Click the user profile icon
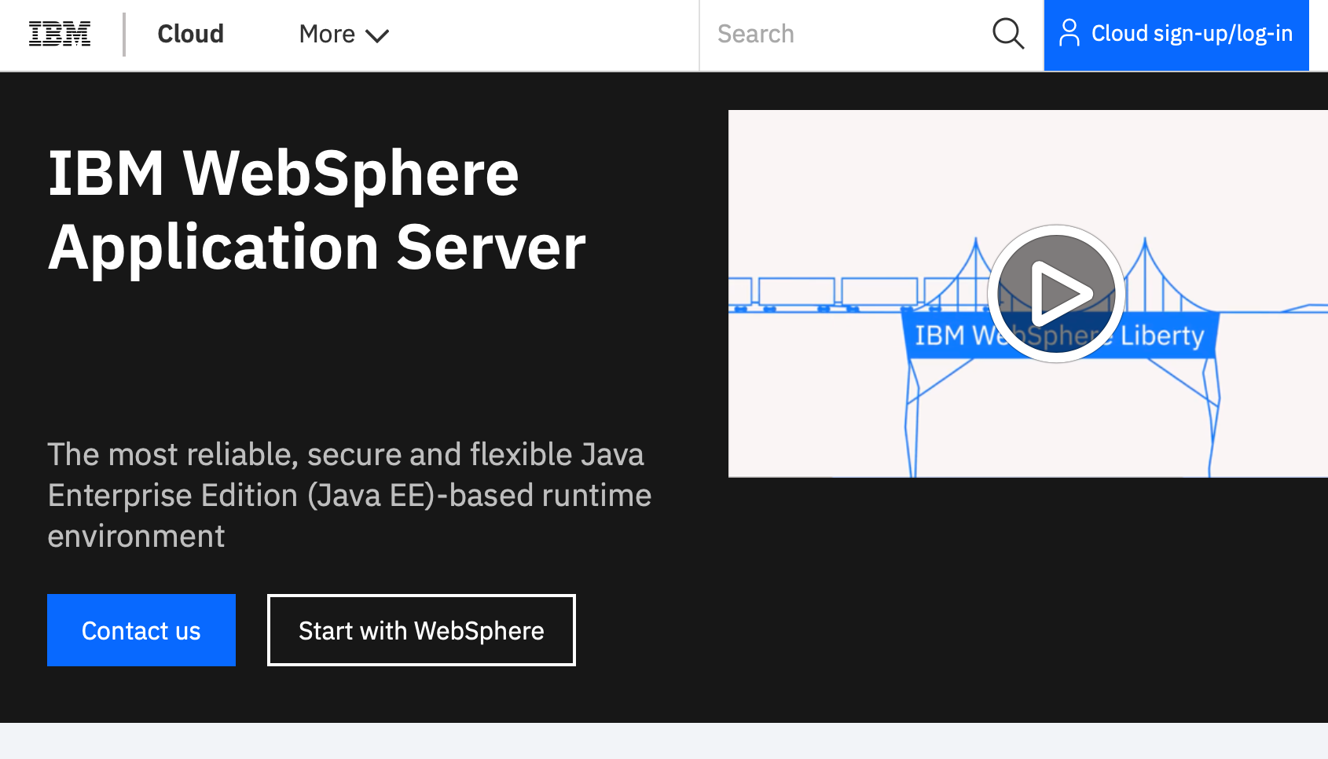The width and height of the screenshot is (1328, 759). (x=1069, y=34)
